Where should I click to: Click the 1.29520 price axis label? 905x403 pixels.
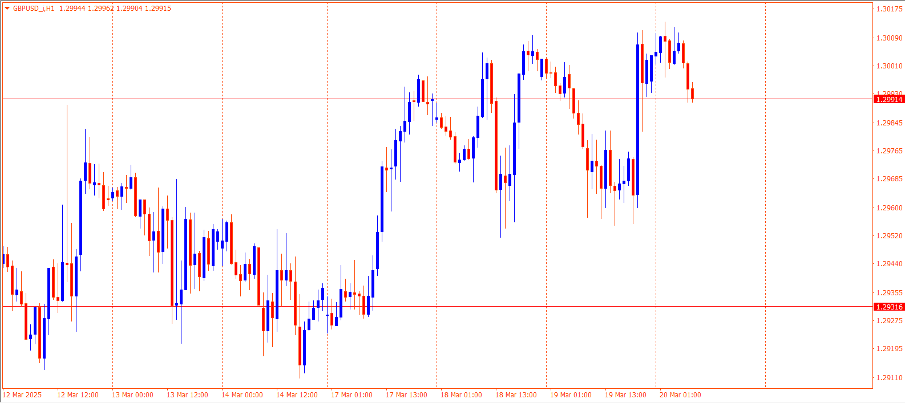point(890,236)
